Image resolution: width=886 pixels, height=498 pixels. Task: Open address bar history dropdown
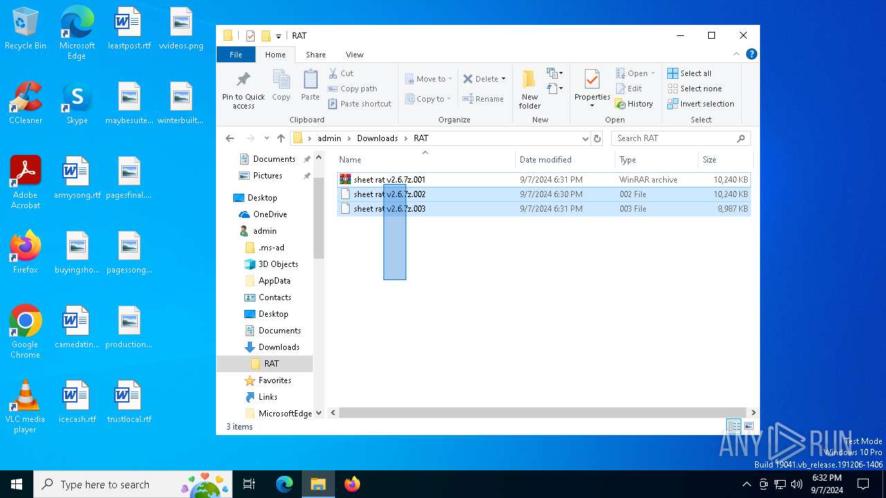tap(586, 138)
